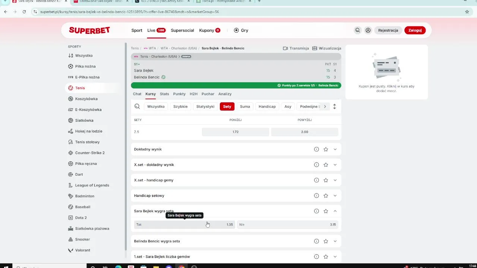Open the Analizy tab
The height and width of the screenshot is (268, 477).
(225, 94)
